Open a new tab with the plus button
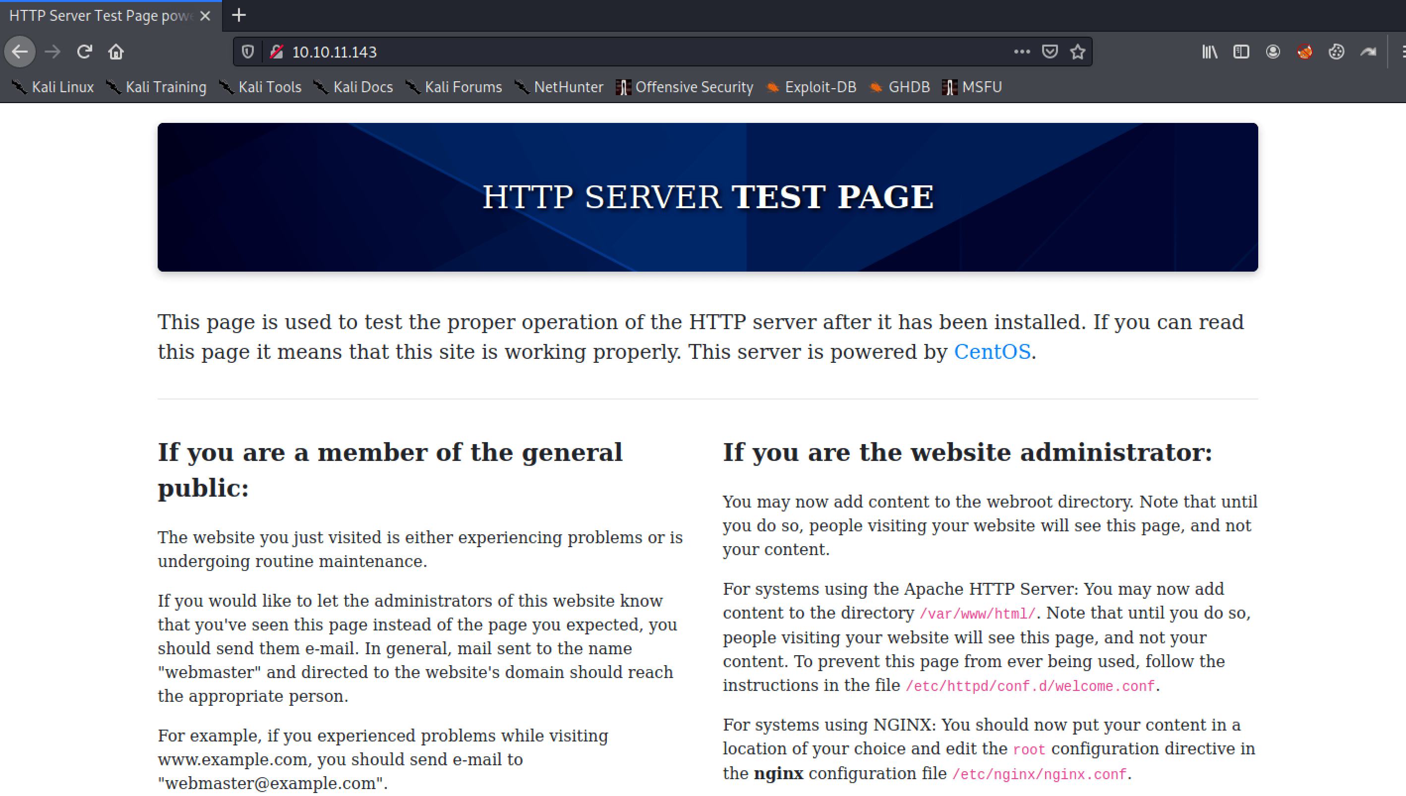This screenshot has height=796, width=1406. point(238,15)
